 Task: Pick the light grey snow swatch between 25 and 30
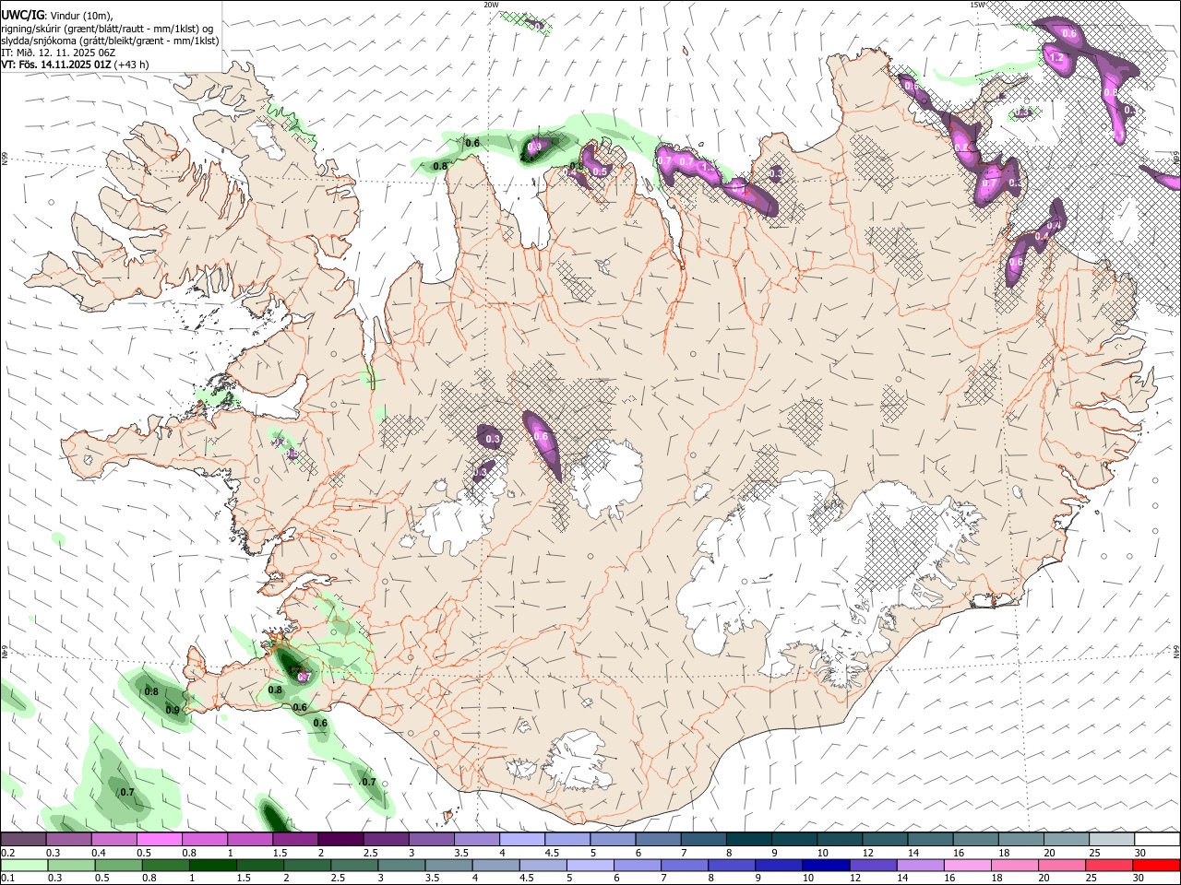(x=1112, y=840)
